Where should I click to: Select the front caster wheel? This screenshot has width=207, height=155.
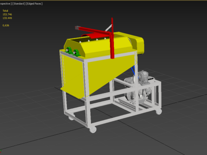[x=93, y=130]
